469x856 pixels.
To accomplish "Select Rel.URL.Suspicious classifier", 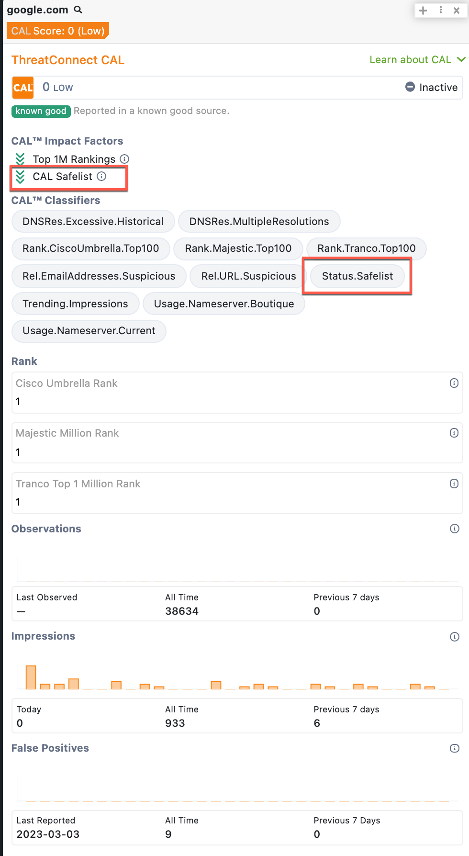I will coord(249,276).
